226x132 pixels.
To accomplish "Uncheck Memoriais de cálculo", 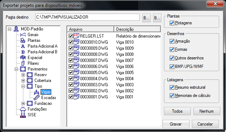I will pyautogui.click(x=172, y=96).
